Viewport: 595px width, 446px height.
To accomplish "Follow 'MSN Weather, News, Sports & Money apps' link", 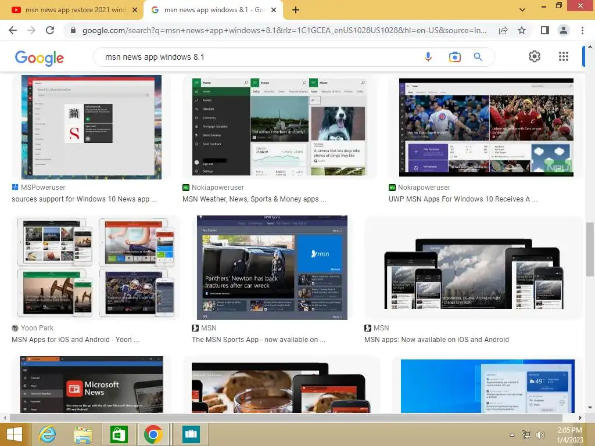I will pos(255,199).
